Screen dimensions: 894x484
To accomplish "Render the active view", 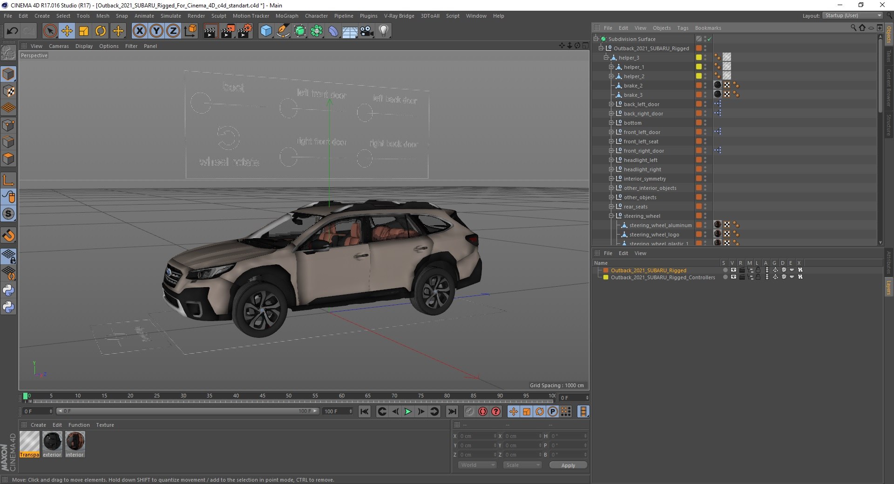I will coord(210,31).
